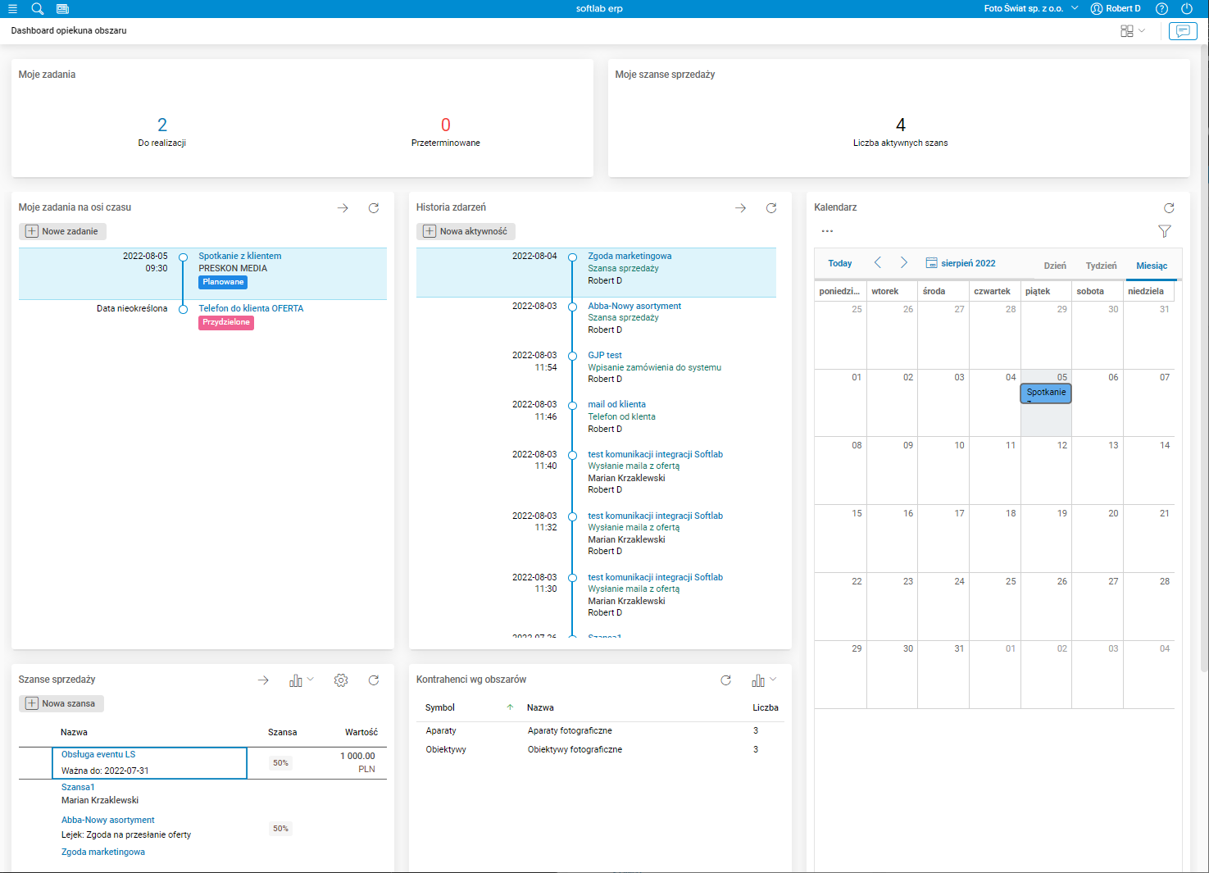Open Abba-Nowy asortyment in Szanse sprzedaży list
This screenshot has width=1209, height=873.
[108, 820]
